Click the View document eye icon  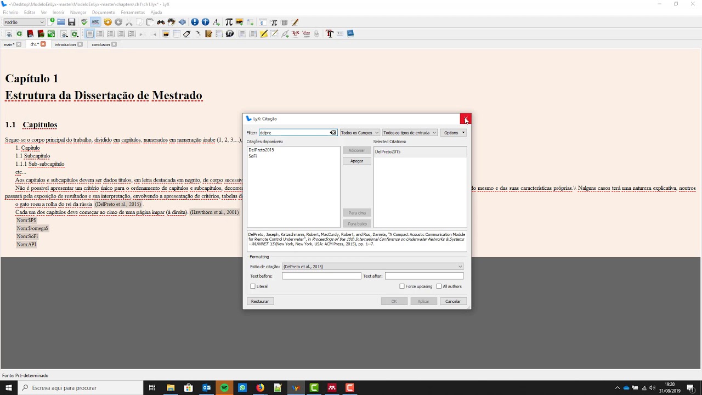pos(8,33)
